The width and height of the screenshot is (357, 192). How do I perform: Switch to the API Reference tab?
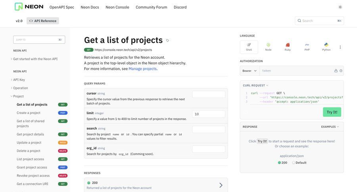(43, 21)
